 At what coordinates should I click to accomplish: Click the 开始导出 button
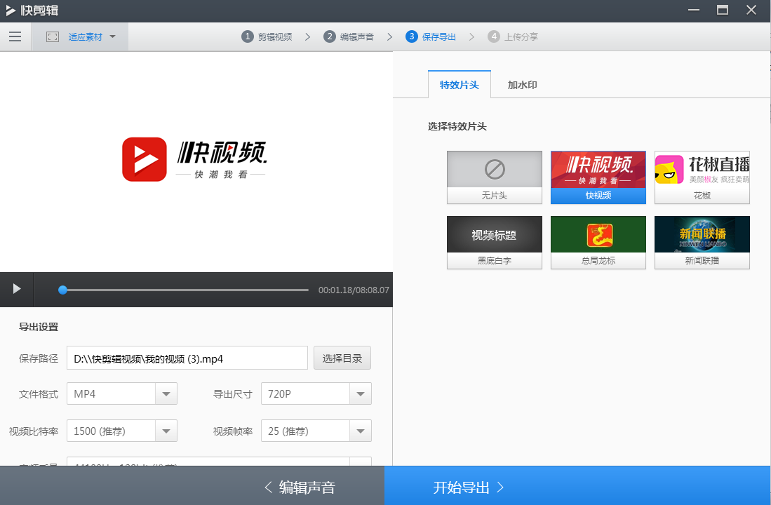click(577, 486)
